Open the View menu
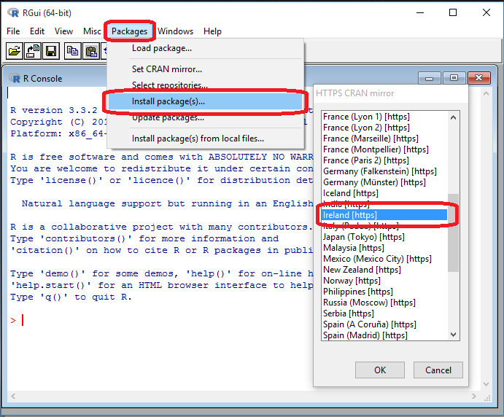The width and height of the screenshot is (504, 417). [x=63, y=31]
